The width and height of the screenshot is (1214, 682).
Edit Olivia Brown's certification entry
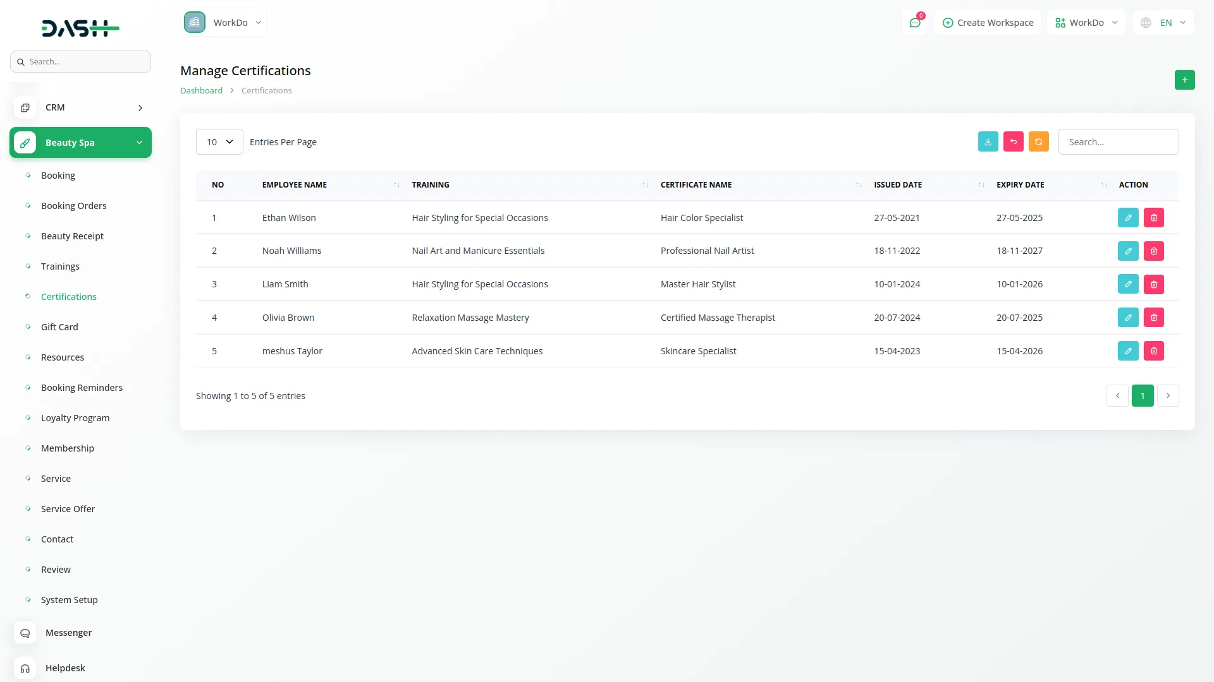coord(1127,318)
